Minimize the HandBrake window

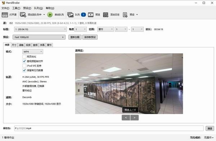point(196,3)
